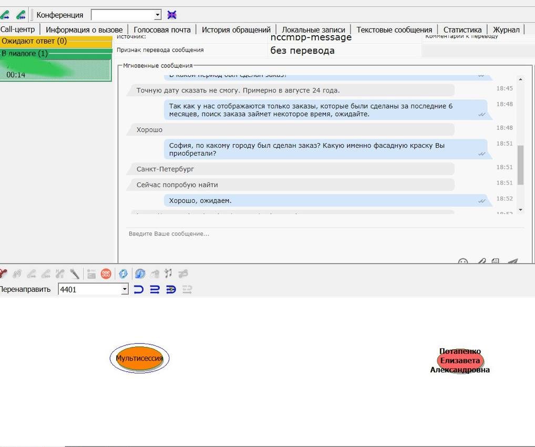Open the Конференция dropdown list
This screenshot has width=535, height=447.
[x=158, y=15]
